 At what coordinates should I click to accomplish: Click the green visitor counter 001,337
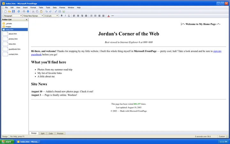(137, 104)
